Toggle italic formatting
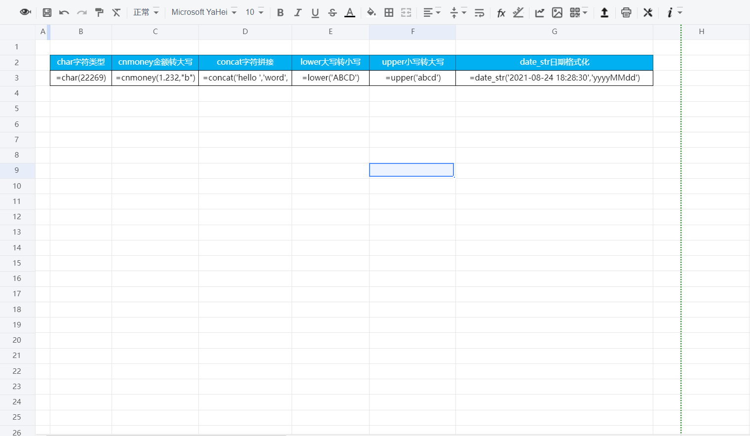The height and width of the screenshot is (436, 750). pyautogui.click(x=298, y=12)
